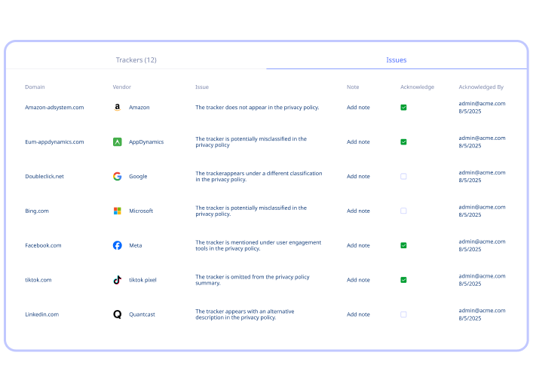This screenshot has height=392, width=533.
Task: Click the Meta logo icon
Action: pyautogui.click(x=118, y=245)
